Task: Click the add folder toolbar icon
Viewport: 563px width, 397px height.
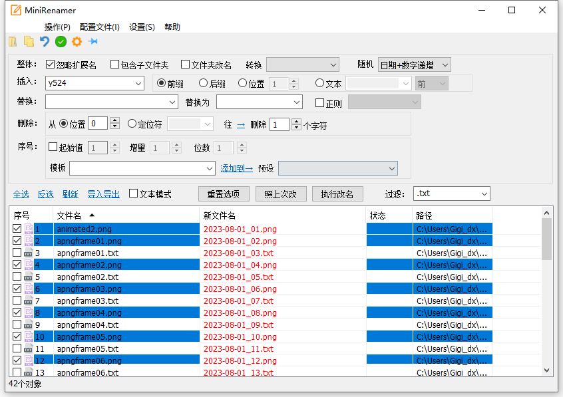Action: tap(13, 42)
